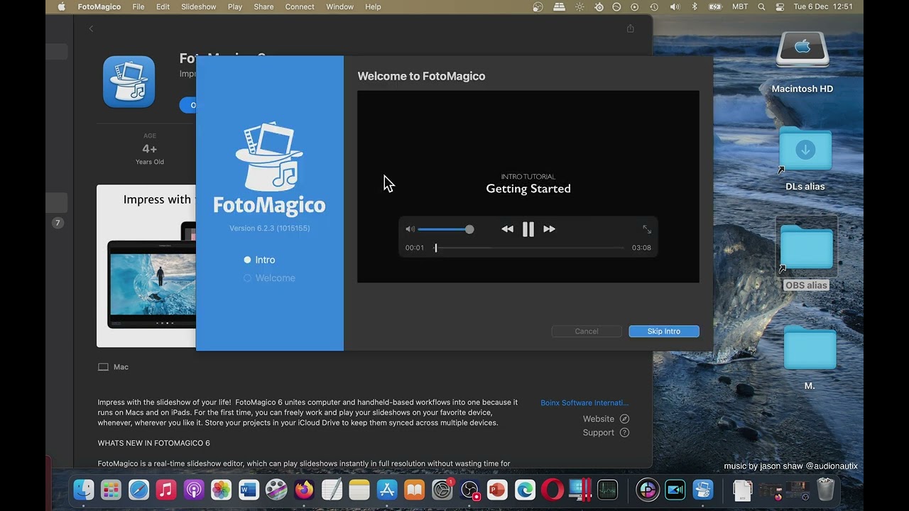Open Boinx Software International developer link
Screen dimensions: 909x511
[584, 403]
